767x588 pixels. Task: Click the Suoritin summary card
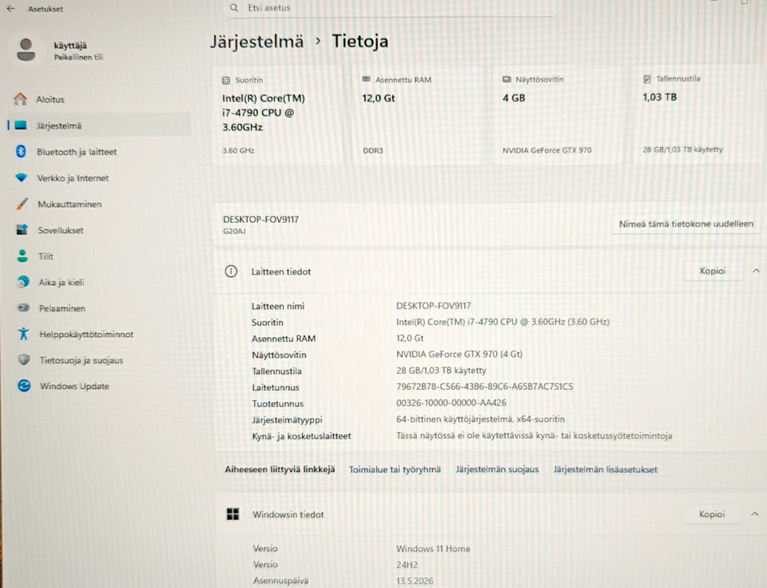[278, 116]
